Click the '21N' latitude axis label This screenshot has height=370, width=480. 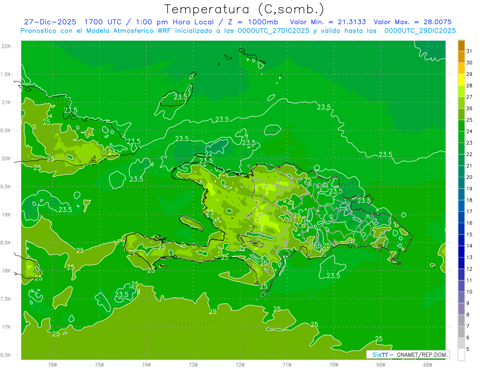(6, 102)
